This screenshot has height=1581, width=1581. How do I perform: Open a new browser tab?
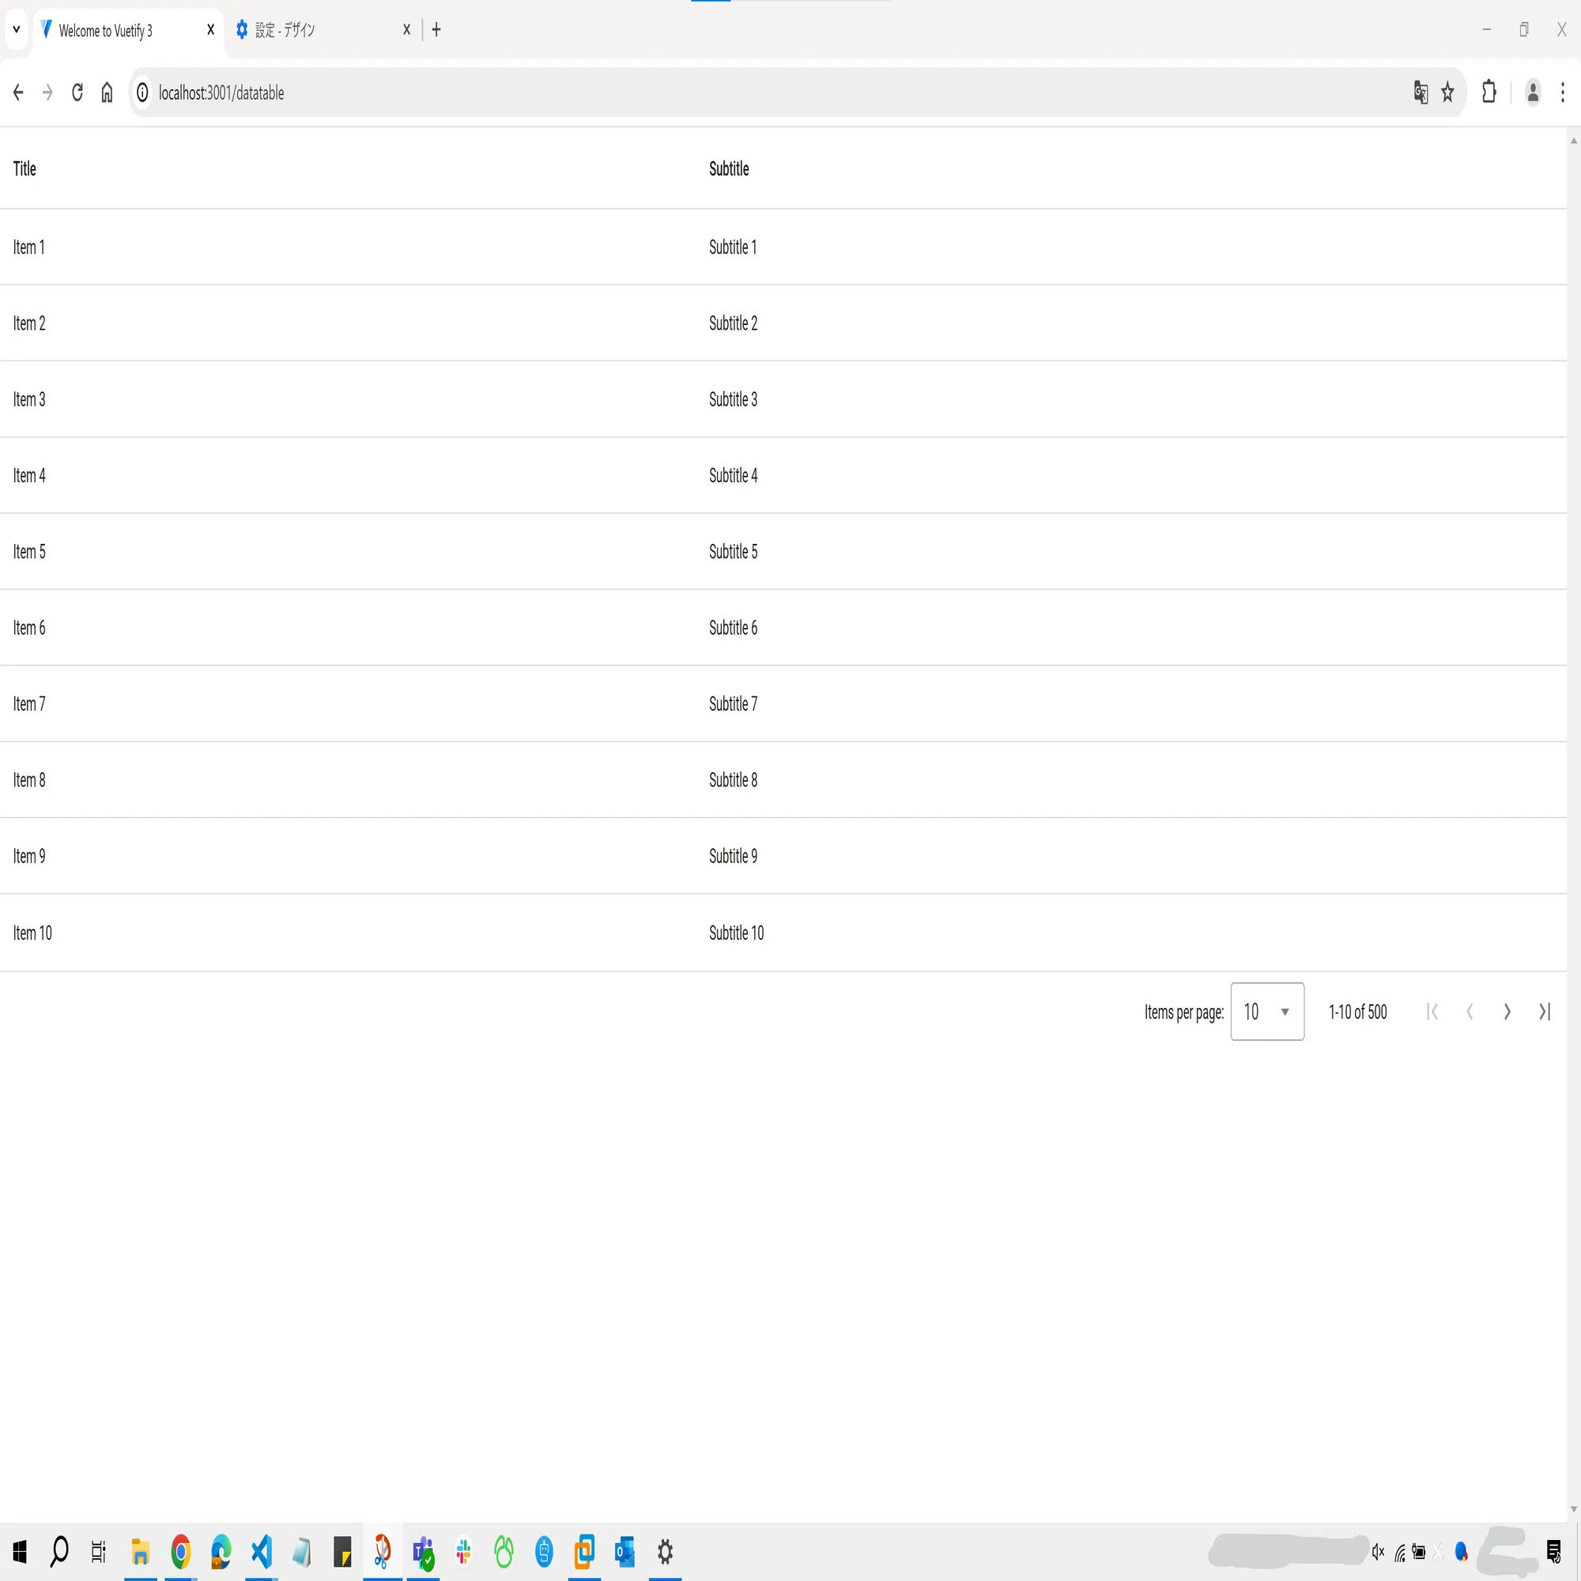pyautogui.click(x=436, y=30)
